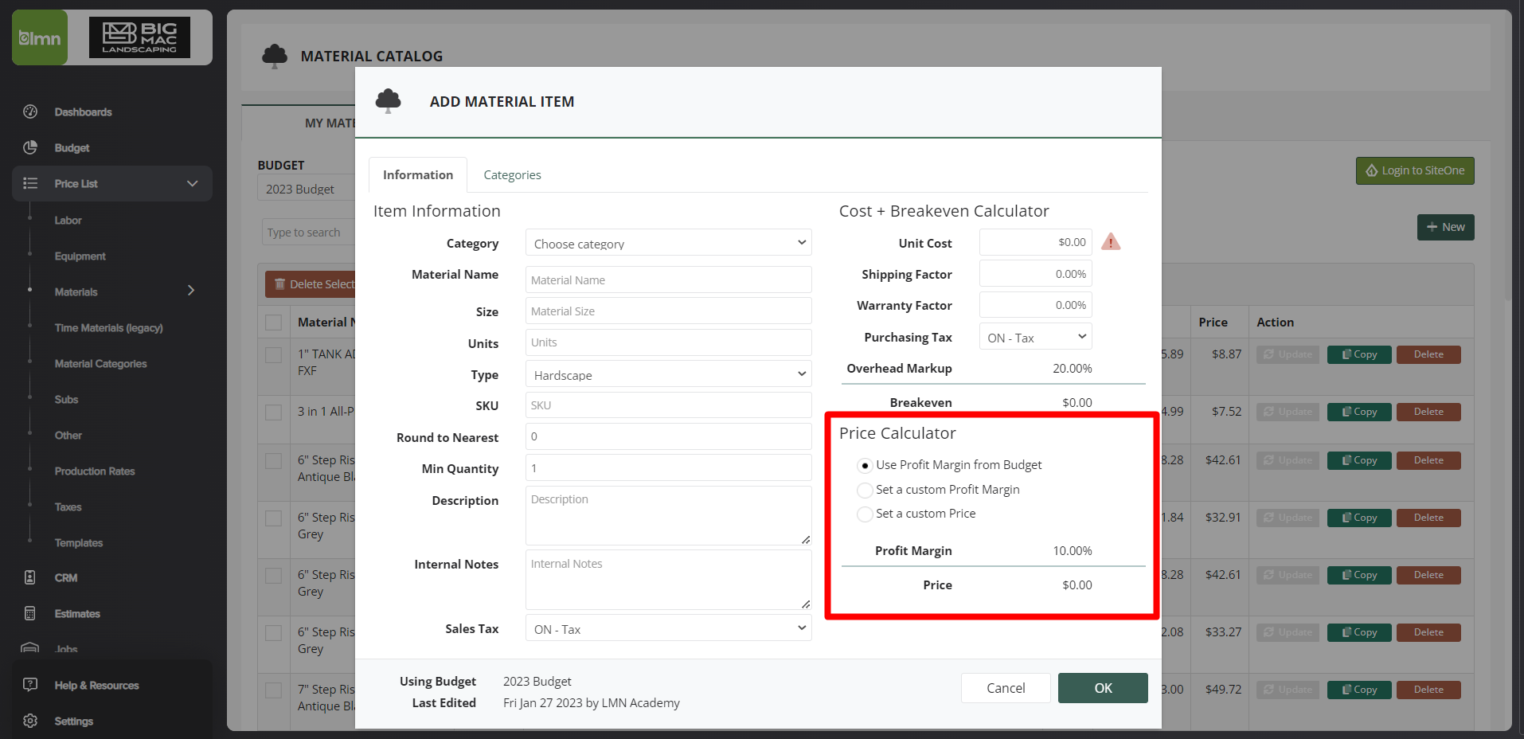Select Set a custom Profit Margin
This screenshot has width=1524, height=739.
tap(865, 490)
